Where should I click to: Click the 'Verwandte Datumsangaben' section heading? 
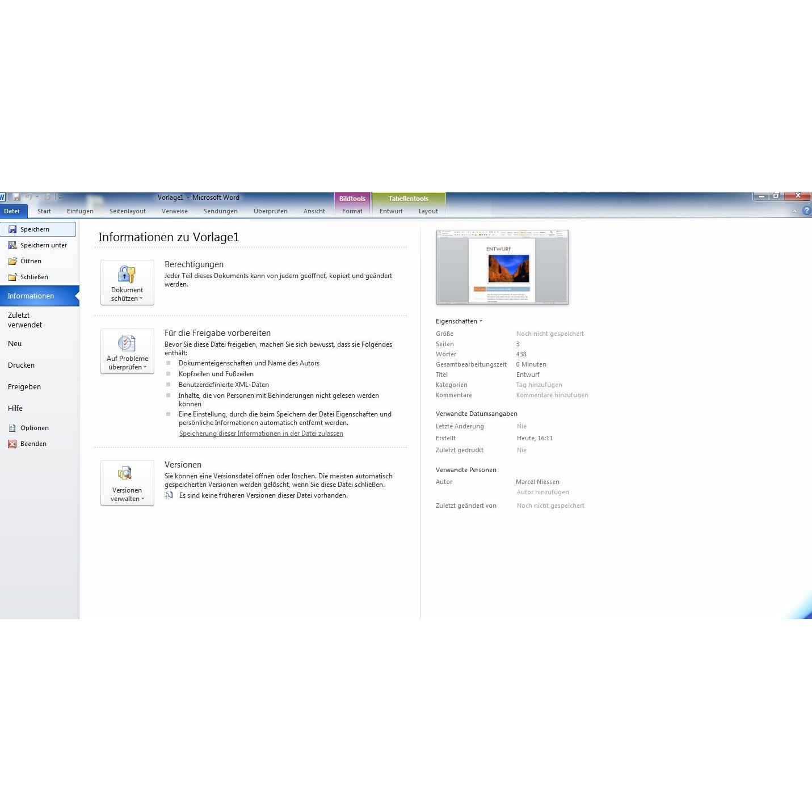[477, 414]
